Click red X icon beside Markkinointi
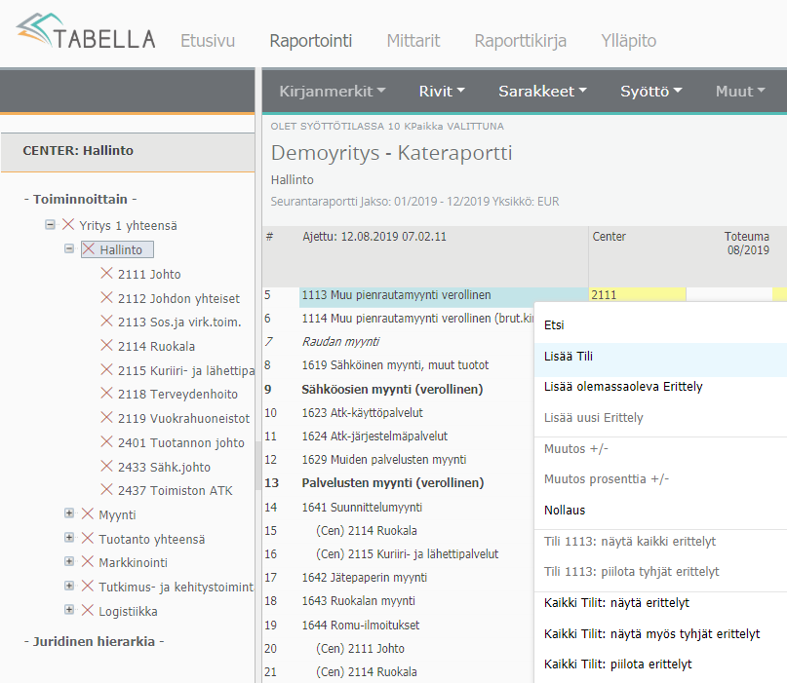 coord(88,562)
